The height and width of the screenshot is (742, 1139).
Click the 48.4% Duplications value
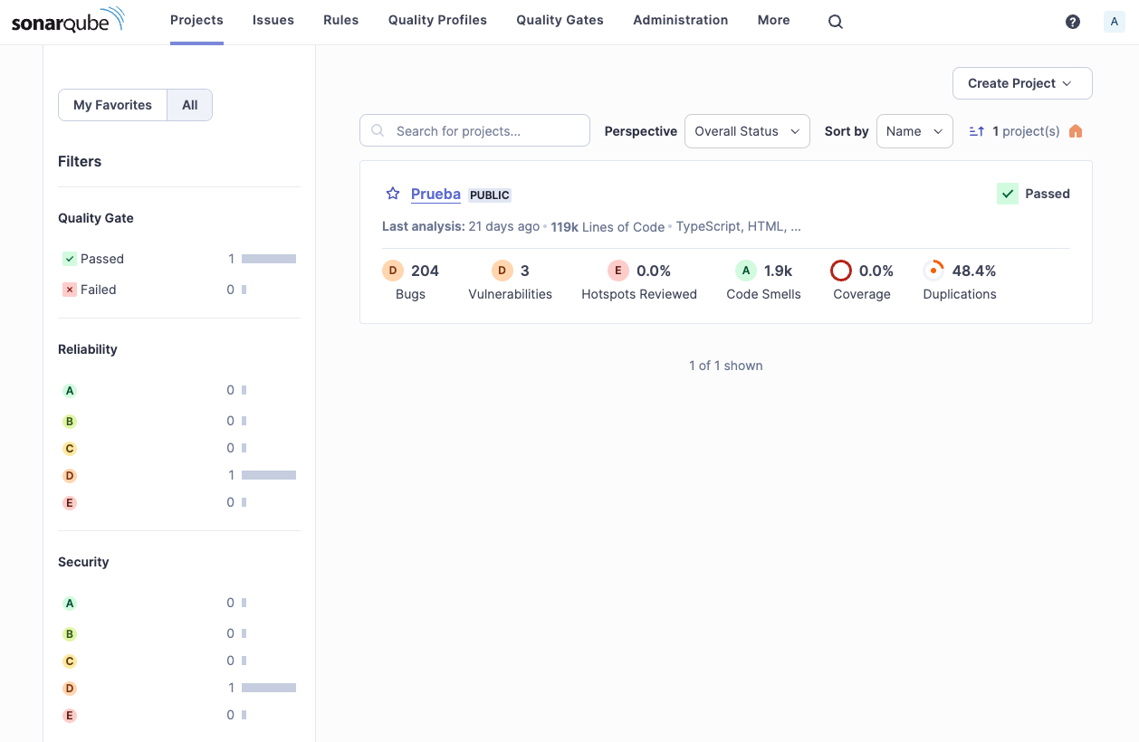[x=974, y=271]
